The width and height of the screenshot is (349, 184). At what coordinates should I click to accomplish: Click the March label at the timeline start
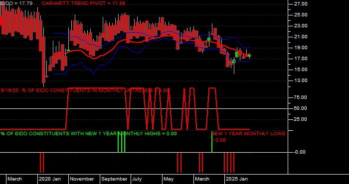point(14,179)
